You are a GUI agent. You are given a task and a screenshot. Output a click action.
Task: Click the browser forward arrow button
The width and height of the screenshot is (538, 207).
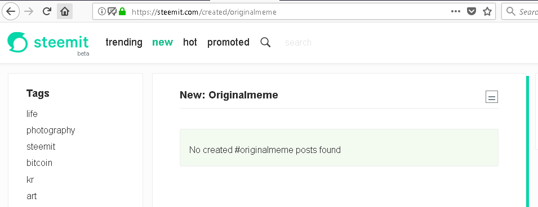29,11
